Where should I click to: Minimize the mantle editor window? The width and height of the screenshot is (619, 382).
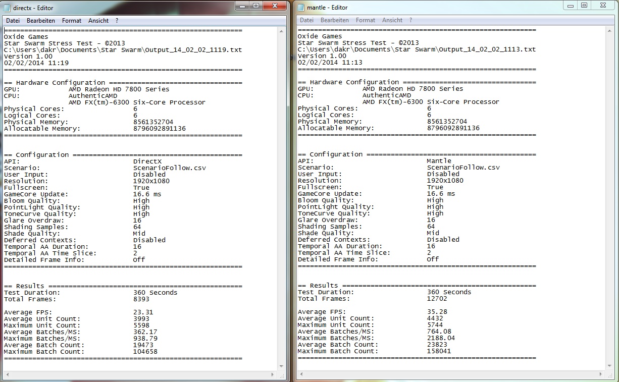coord(571,5)
